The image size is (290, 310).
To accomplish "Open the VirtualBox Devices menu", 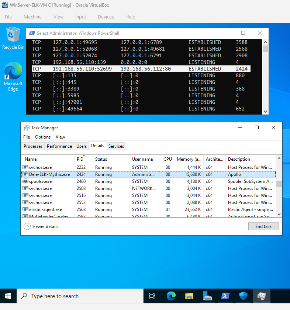I will pyautogui.click(x=106, y=17).
